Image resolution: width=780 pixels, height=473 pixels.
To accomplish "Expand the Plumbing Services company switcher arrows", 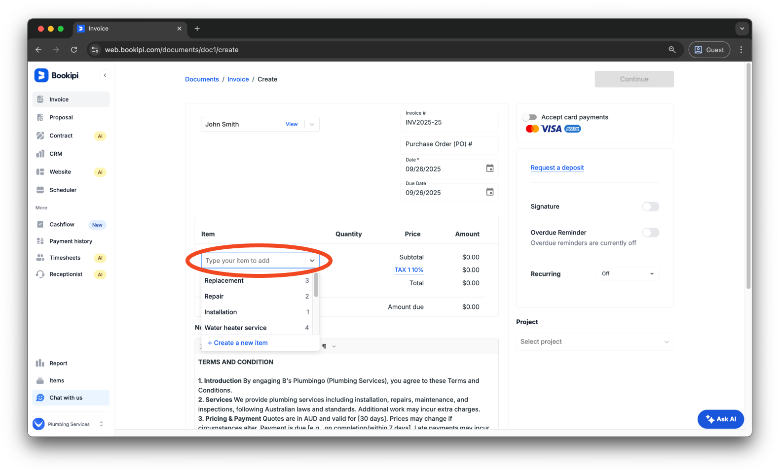I will [101, 424].
